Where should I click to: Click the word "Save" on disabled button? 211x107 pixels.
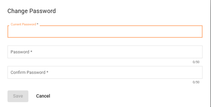pos(18,96)
